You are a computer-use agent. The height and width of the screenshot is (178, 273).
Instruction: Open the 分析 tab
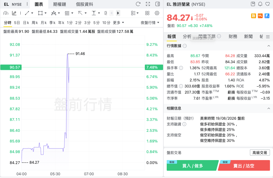[187, 36]
